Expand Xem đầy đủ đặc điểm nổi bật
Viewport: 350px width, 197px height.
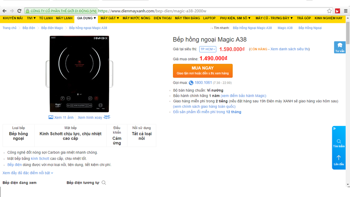click(x=28, y=173)
